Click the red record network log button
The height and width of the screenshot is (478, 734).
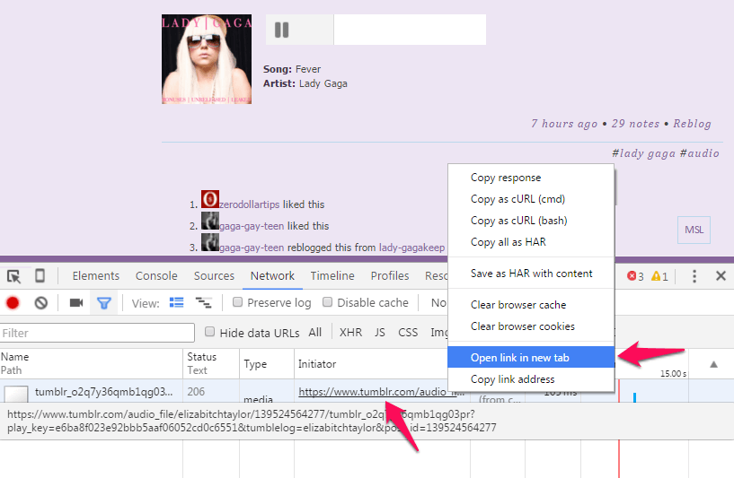point(13,303)
